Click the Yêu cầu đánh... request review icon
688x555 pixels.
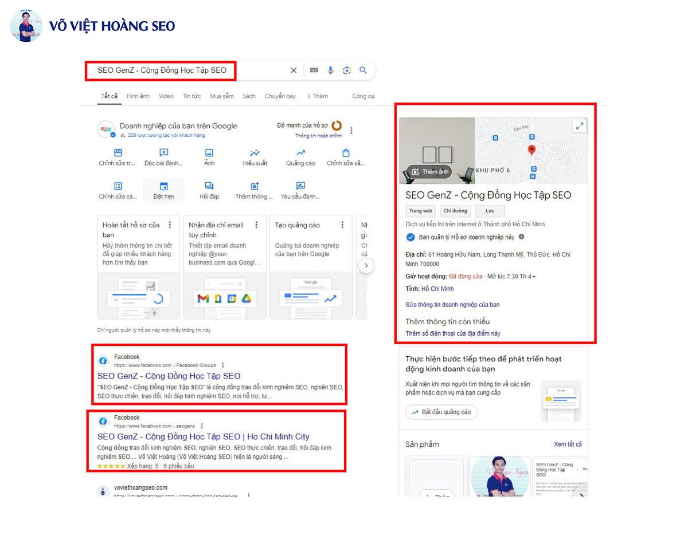pos(300,186)
